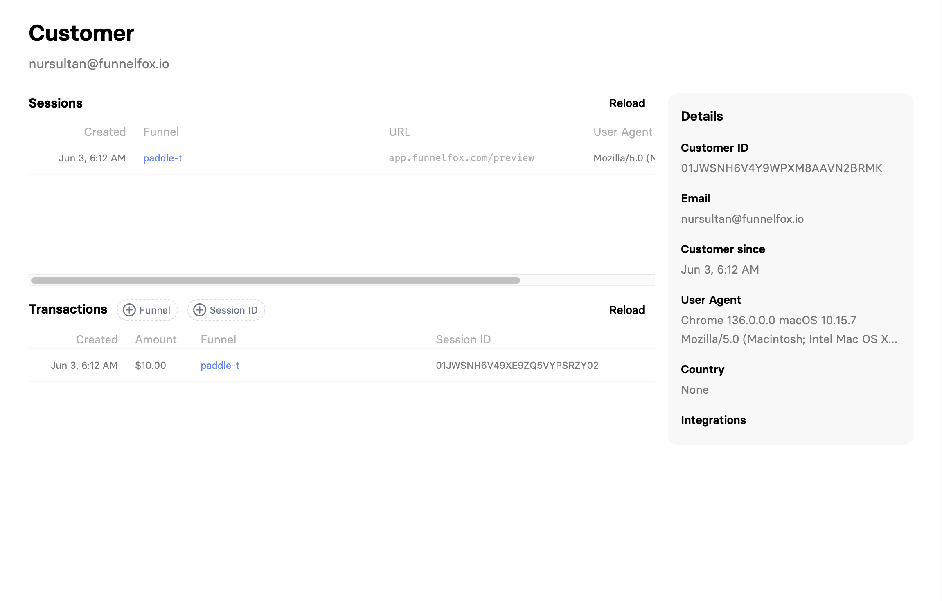942x601 pixels.
Task: Open the paddle-t funnel link in Sessions
Action: coord(163,158)
